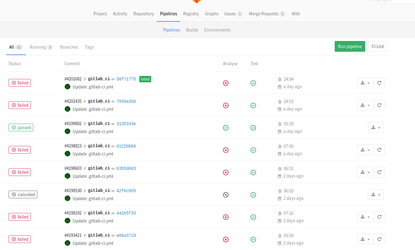Open the CI Lint button
The image size is (415, 250).
pos(378,47)
